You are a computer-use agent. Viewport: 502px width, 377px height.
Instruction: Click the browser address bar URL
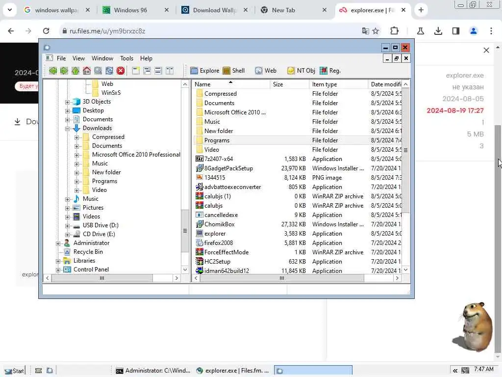click(107, 31)
